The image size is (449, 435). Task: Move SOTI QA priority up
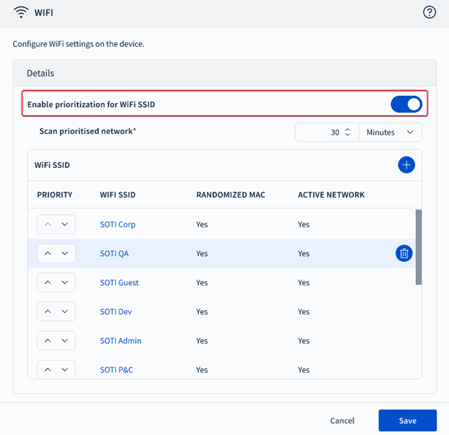(48, 253)
